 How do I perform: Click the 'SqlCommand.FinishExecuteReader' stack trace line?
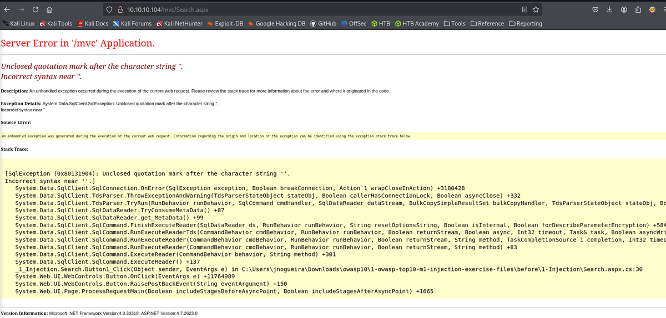point(340,225)
